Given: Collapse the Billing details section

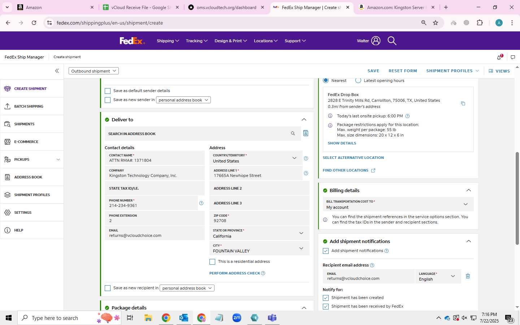Looking at the screenshot, I should (469, 190).
